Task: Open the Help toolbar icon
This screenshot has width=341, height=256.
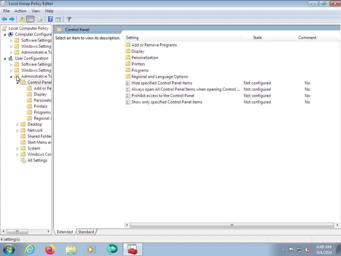Action: coord(51,19)
